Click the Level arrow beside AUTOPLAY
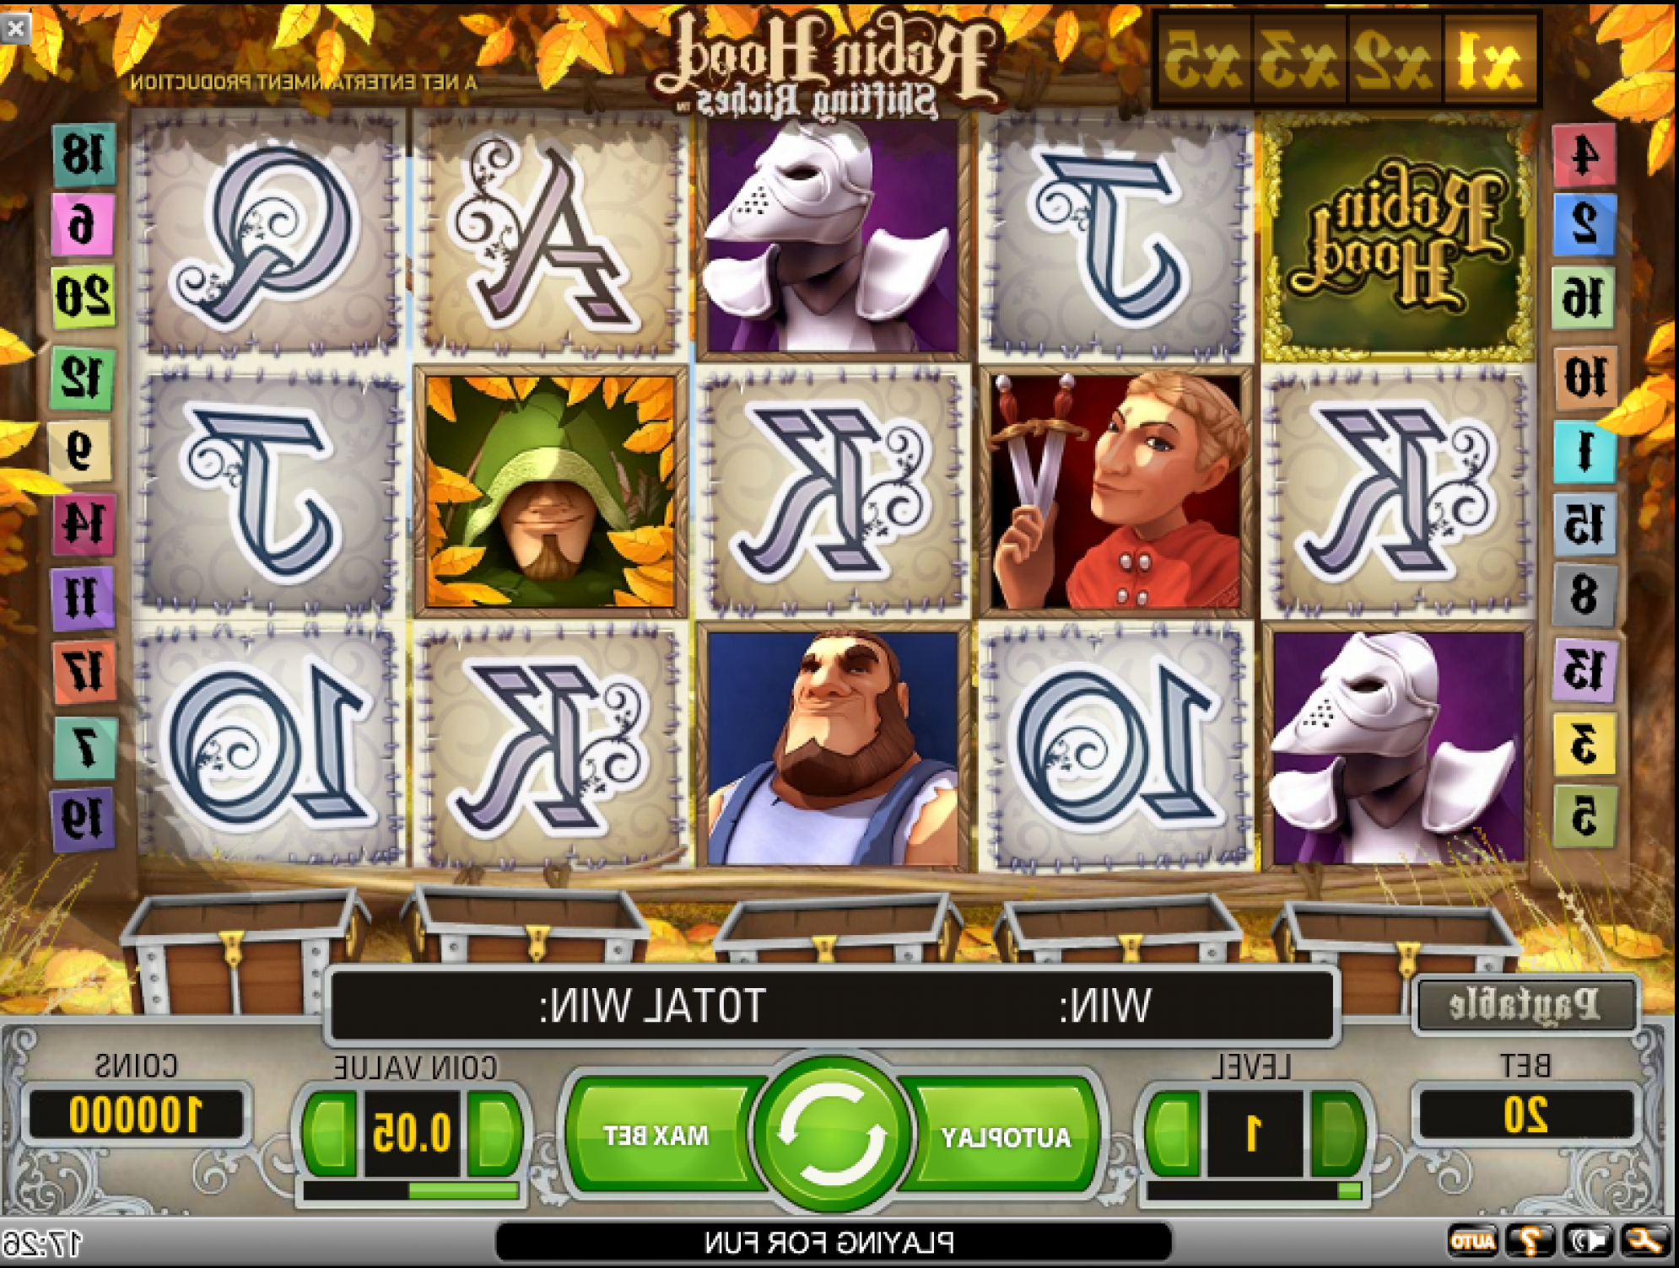The height and width of the screenshot is (1268, 1679). [x=1173, y=1134]
